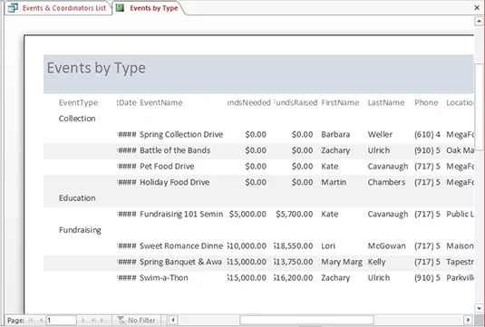Click the FundsRaised column header
This screenshot has height=327, width=485.
[x=296, y=102]
